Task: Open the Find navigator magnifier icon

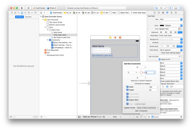Action: 19,13
